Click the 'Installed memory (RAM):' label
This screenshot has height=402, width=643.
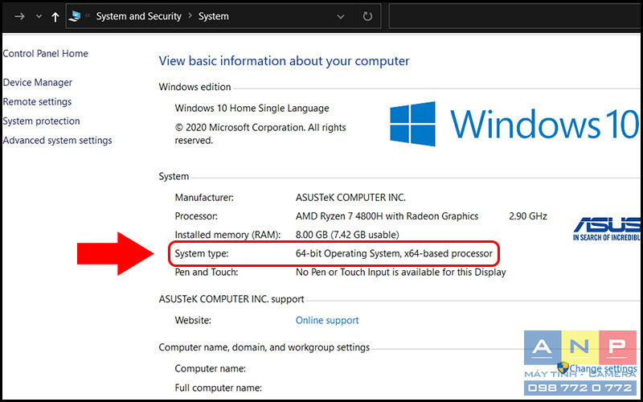click(x=228, y=235)
